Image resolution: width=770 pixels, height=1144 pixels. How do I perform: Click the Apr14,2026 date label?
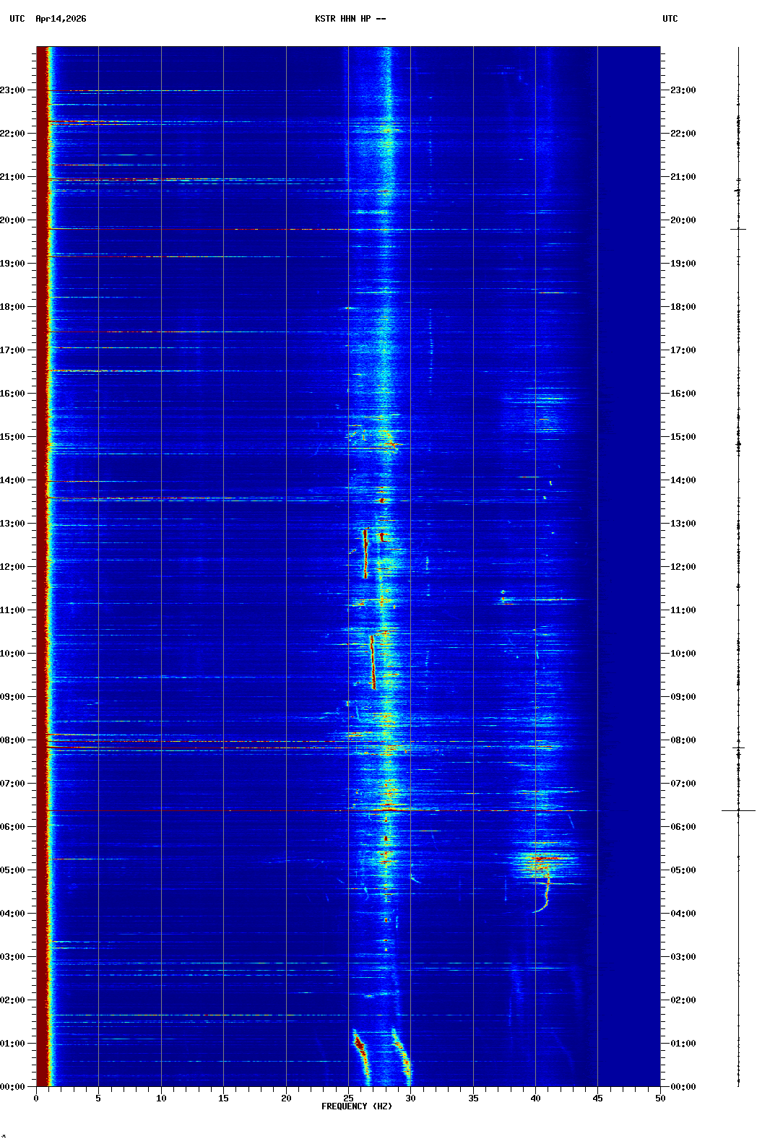point(61,19)
